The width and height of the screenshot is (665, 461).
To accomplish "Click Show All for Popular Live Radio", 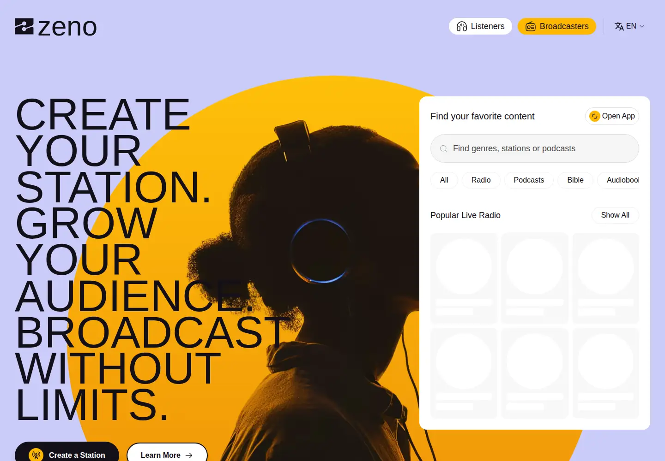I will click(x=615, y=215).
